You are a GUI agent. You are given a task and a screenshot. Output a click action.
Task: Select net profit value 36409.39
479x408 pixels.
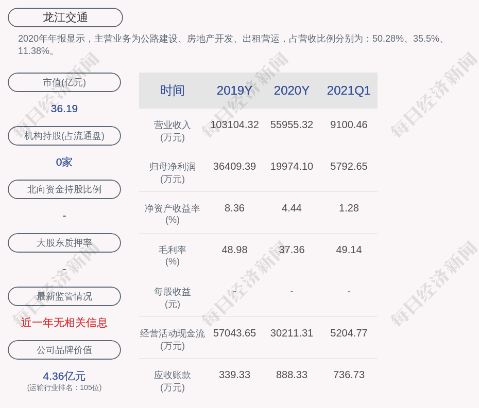click(234, 166)
